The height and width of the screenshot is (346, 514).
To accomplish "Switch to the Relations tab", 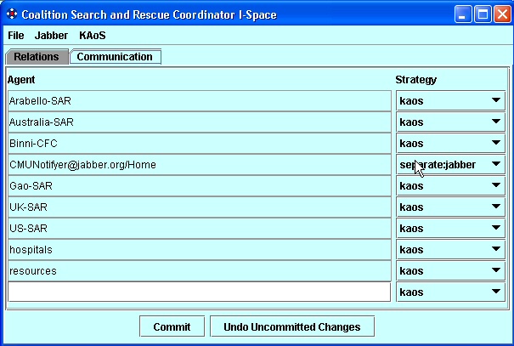I will point(37,57).
